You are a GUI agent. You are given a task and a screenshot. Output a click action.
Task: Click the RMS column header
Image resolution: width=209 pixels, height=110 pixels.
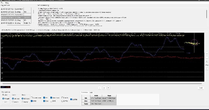pyautogui.click(x=96, y=96)
